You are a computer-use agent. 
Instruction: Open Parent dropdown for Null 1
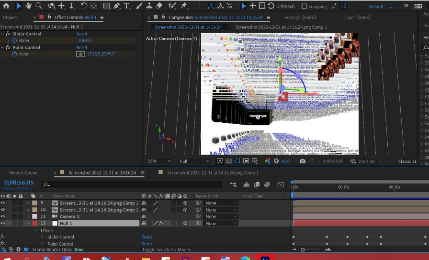pyautogui.click(x=221, y=223)
